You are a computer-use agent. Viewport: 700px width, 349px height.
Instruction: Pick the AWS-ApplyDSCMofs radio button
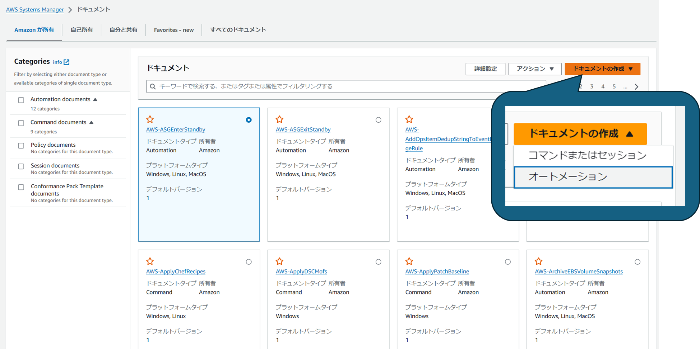[x=378, y=262]
